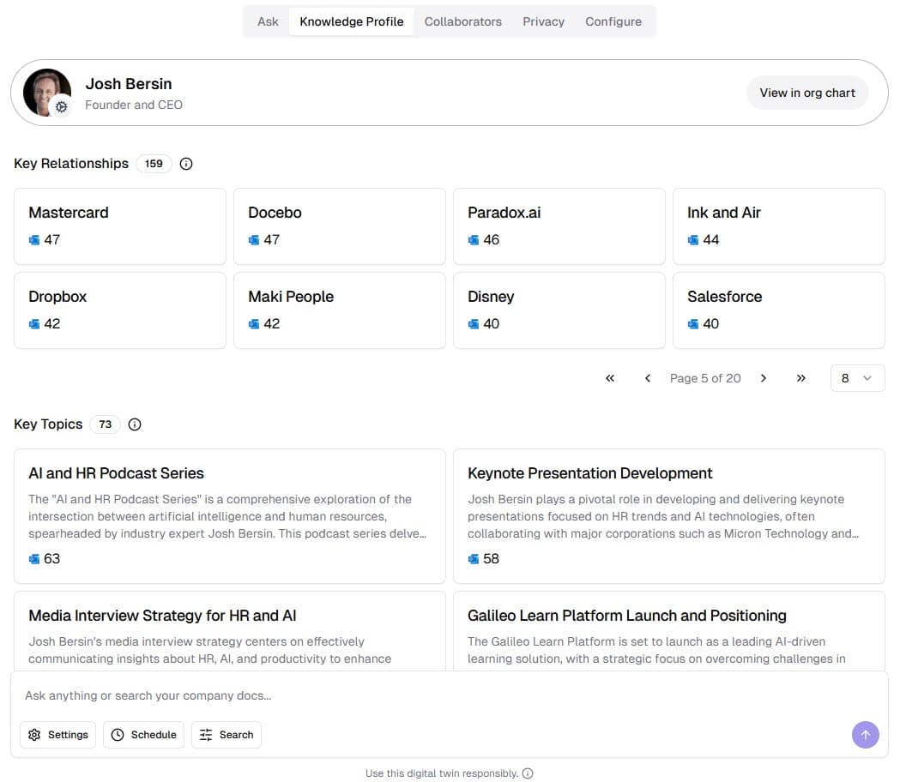The height and width of the screenshot is (782, 912).
Task: Switch to the Ask tab
Action: tap(268, 21)
